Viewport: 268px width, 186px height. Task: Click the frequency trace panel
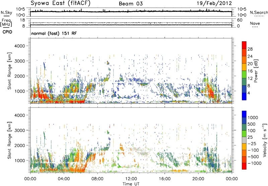coord(131,23)
